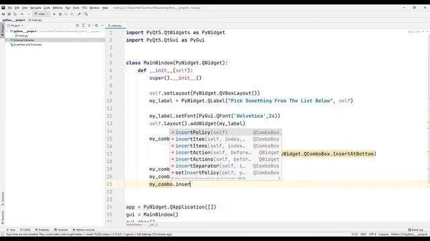
Task: Open the Help menu
Action: pos(105,8)
